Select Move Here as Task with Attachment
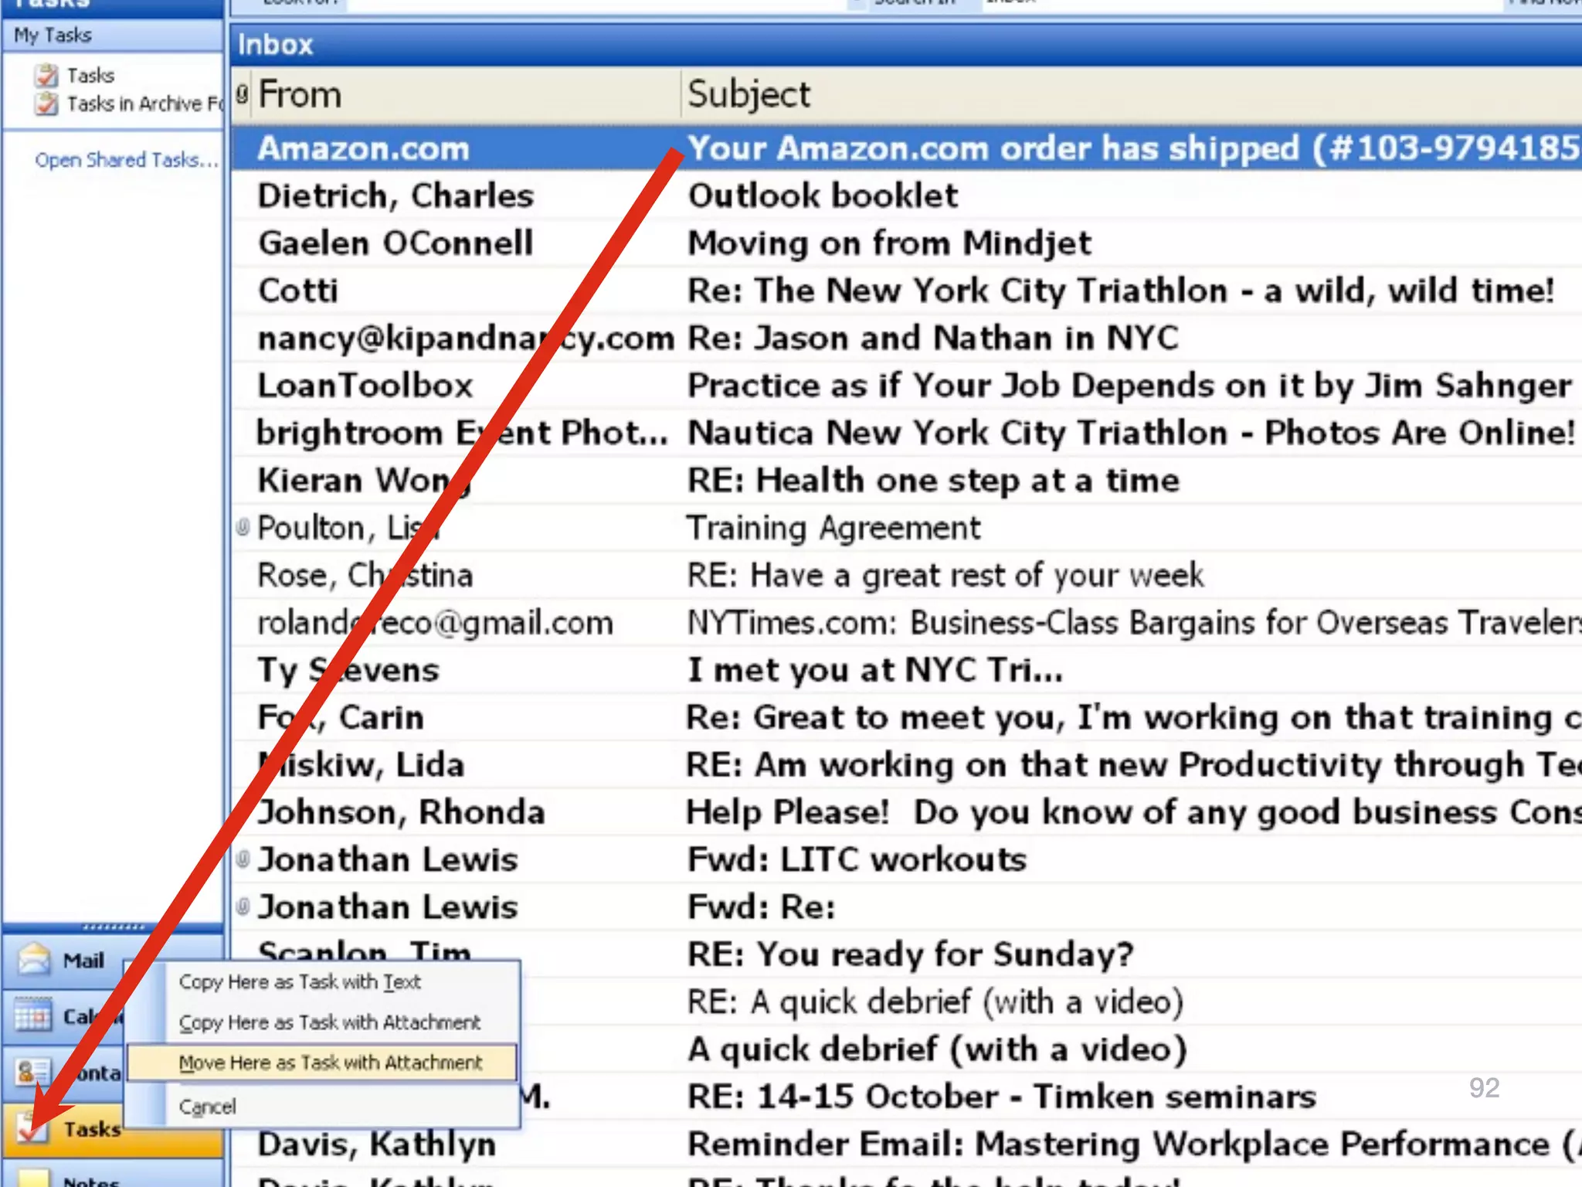The height and width of the screenshot is (1187, 1582). point(331,1063)
